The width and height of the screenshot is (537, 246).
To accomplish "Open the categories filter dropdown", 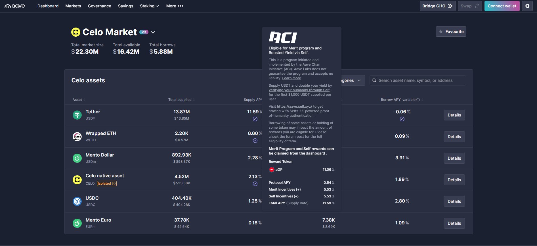I will point(353,80).
